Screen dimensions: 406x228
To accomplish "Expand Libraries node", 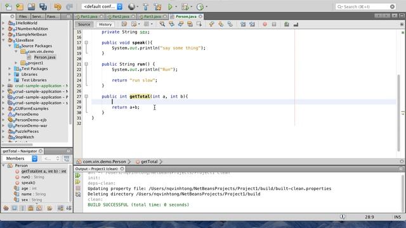I will tap(10, 74).
